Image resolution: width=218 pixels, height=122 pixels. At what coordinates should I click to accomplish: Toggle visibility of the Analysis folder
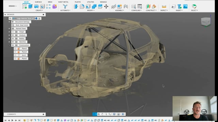[13, 35]
